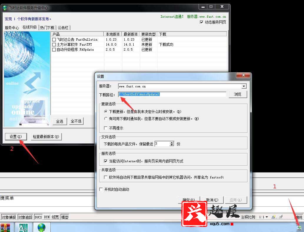Click the FAST tray icon in system tray
Screen dimensions: 304x232
(x=299, y=228)
